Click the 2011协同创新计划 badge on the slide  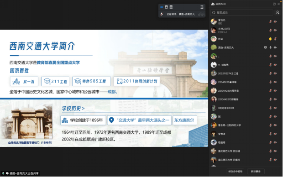pyautogui.click(x=137, y=81)
